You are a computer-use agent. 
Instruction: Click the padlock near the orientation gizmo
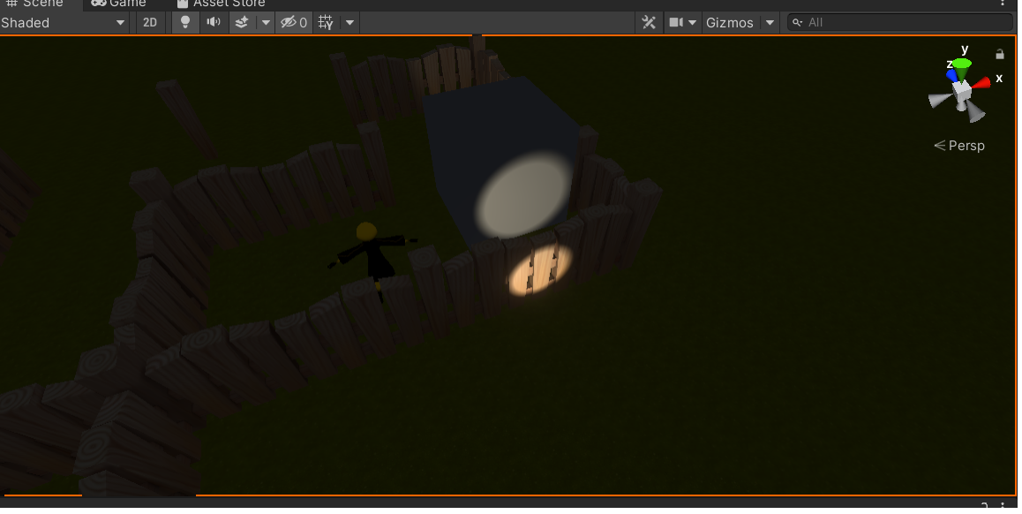click(x=999, y=54)
